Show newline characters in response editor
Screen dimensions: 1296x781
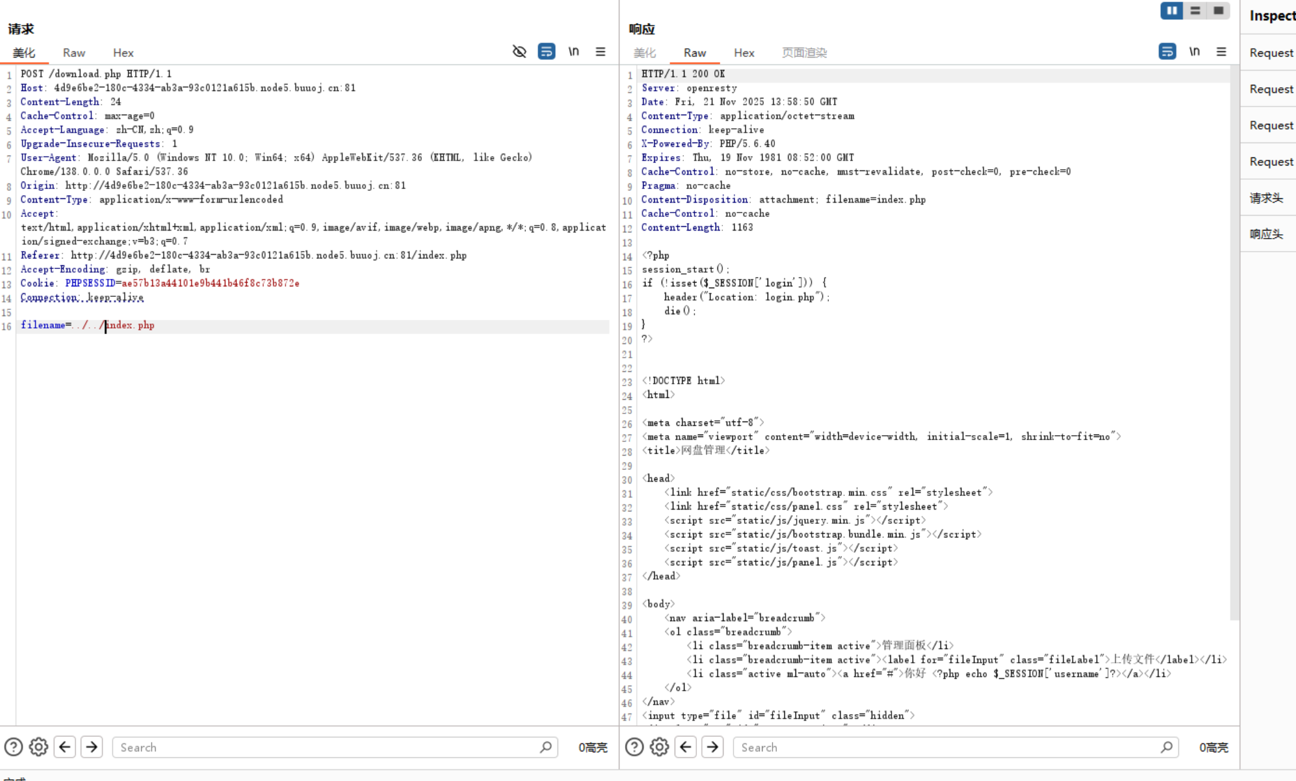click(x=1194, y=51)
